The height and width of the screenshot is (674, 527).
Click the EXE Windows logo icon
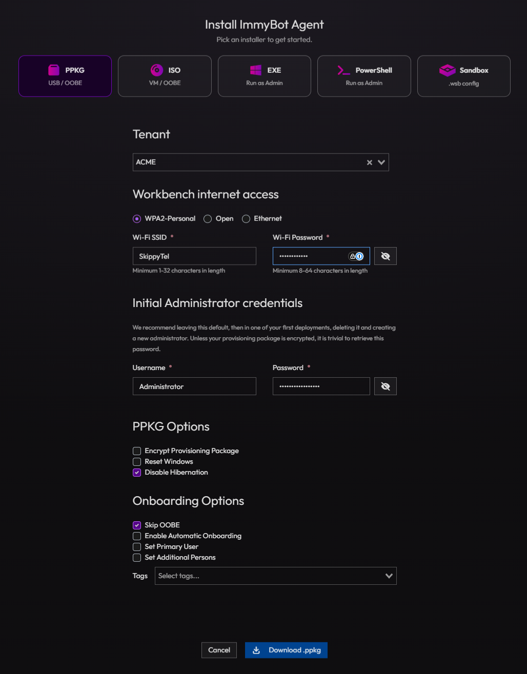[256, 70]
